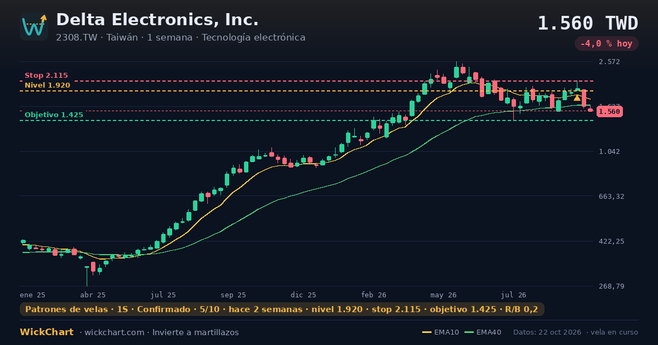Click the 1.560 TWD price header
The image size is (658, 345).
point(588,24)
